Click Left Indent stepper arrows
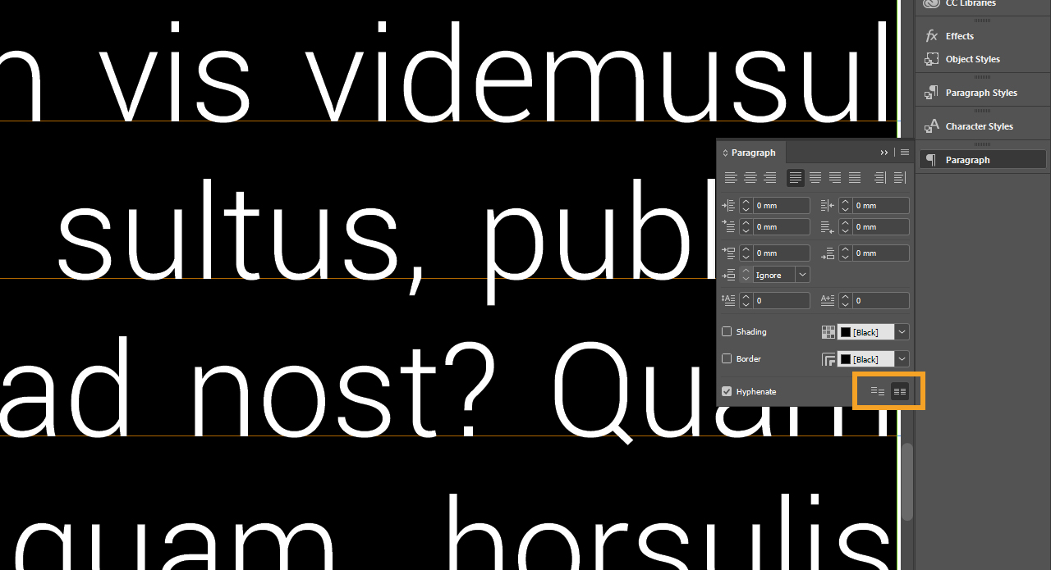The width and height of the screenshot is (1051, 570). point(746,206)
